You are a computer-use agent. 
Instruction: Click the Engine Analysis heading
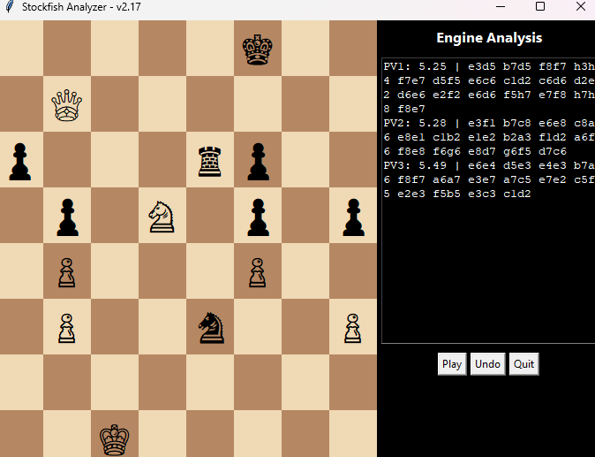pos(489,38)
